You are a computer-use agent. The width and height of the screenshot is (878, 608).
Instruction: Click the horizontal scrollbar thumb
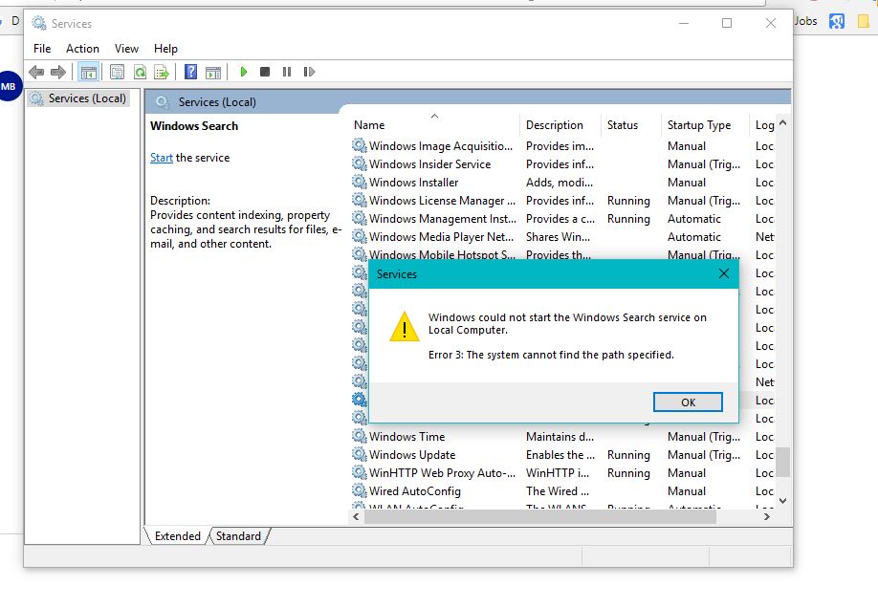click(539, 517)
